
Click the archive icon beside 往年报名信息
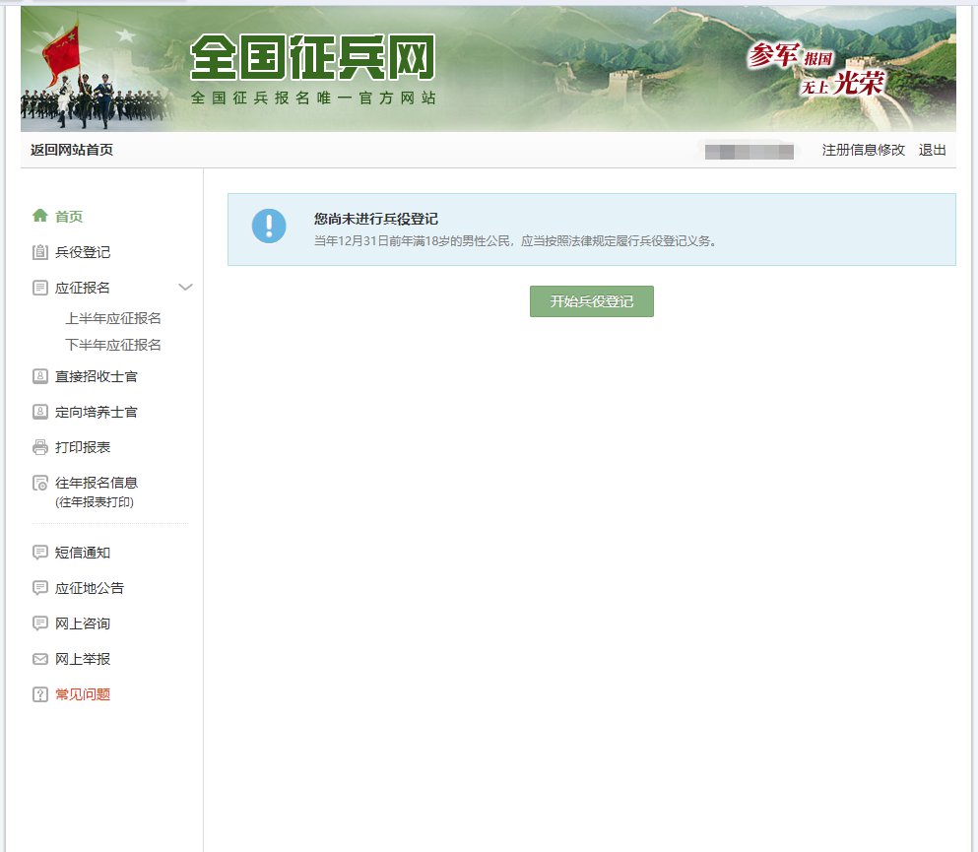40,483
